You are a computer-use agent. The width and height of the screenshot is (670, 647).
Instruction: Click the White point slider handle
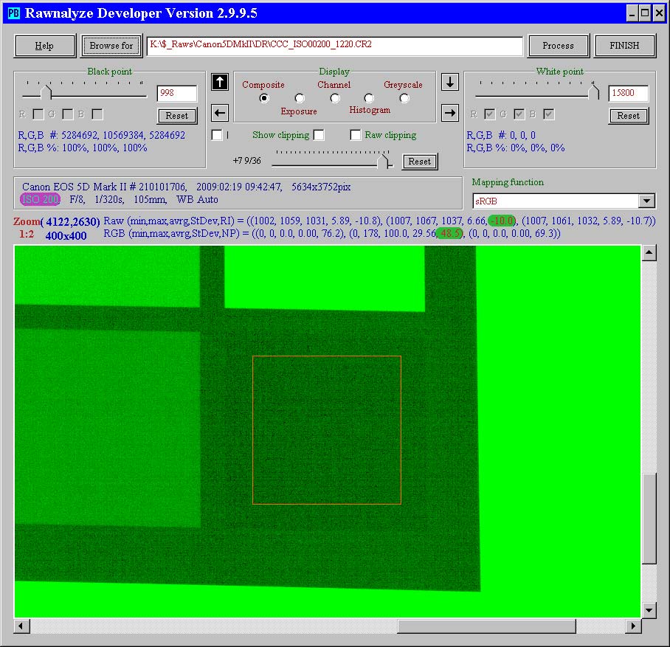pyautogui.click(x=594, y=92)
